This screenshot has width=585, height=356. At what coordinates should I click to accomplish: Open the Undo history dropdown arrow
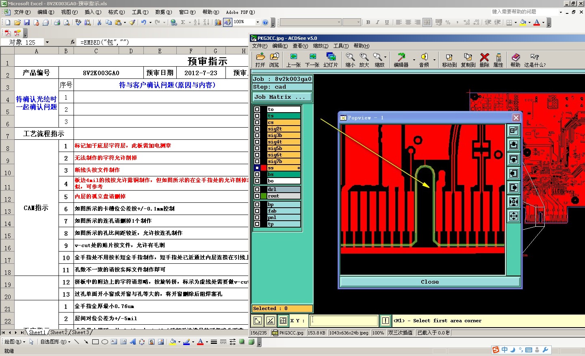point(150,22)
